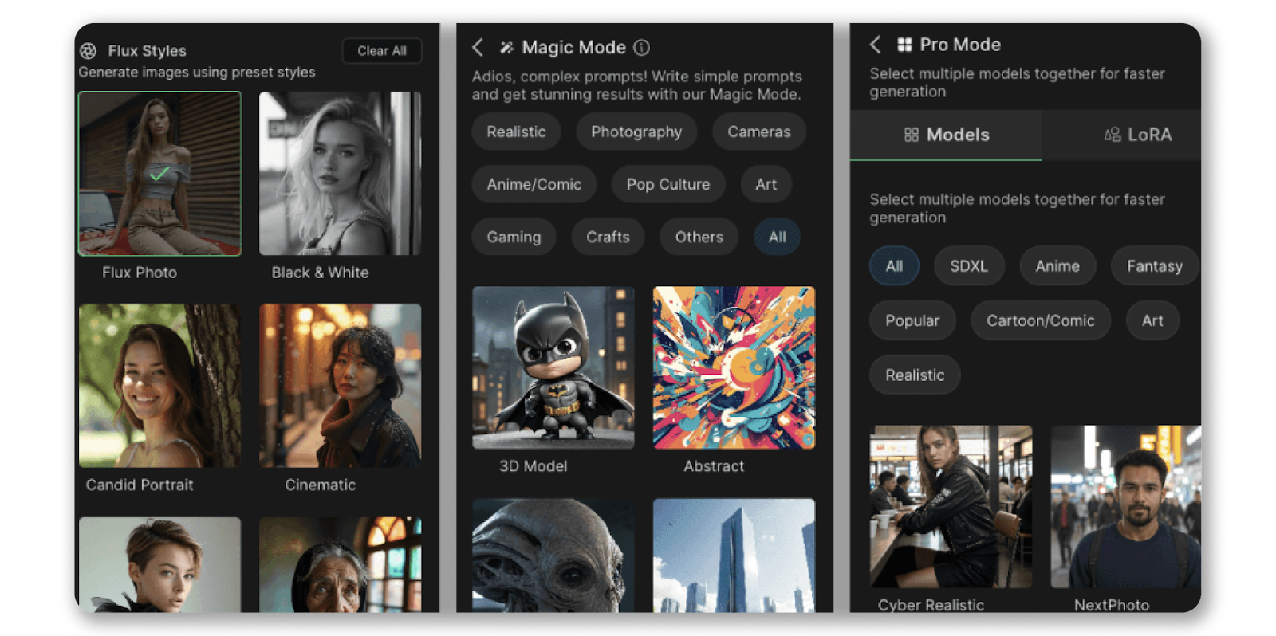Click the Cinematic label
The height and width of the screenshot is (636, 1276).
[x=320, y=485]
